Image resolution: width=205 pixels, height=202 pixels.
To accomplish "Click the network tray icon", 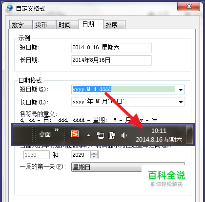I will [x=101, y=135].
